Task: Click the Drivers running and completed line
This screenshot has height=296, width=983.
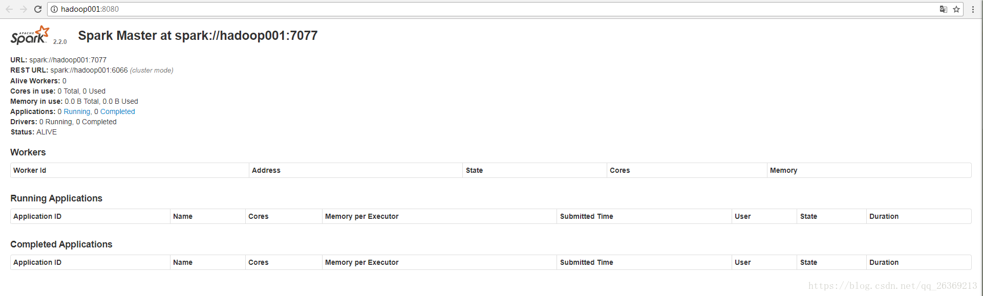Action: point(63,122)
